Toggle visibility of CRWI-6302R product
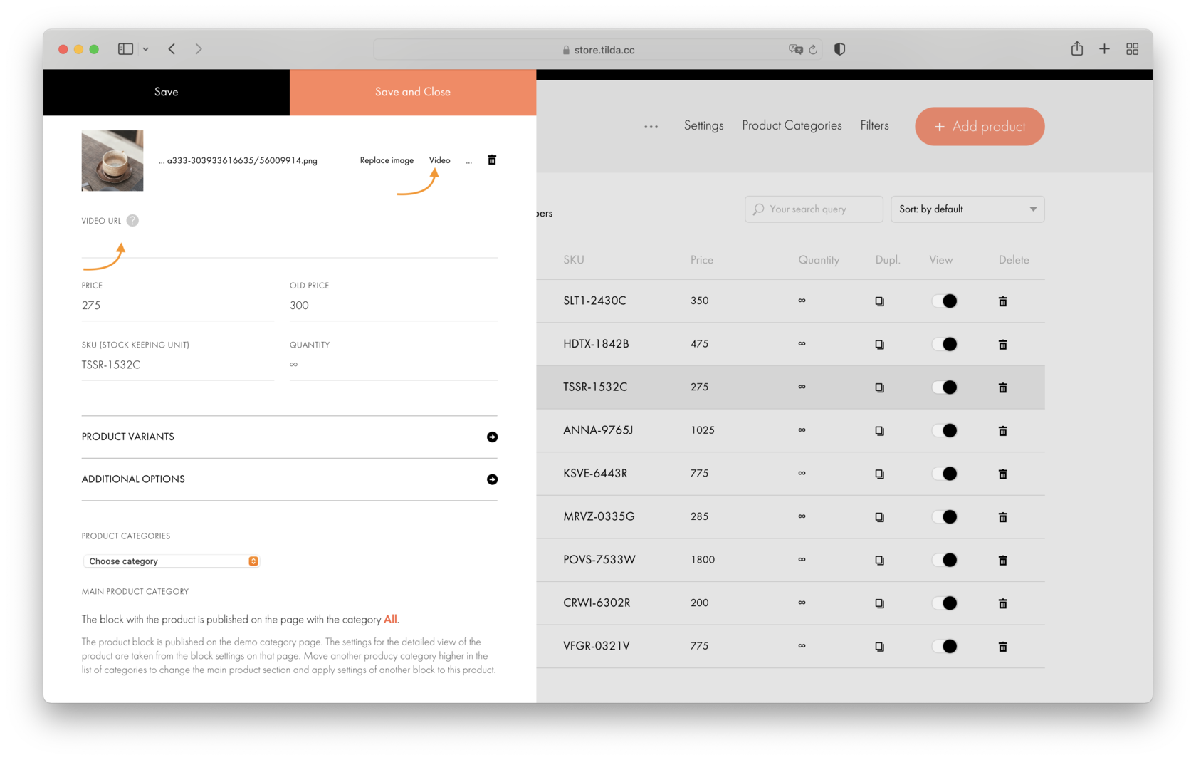 pyautogui.click(x=945, y=603)
